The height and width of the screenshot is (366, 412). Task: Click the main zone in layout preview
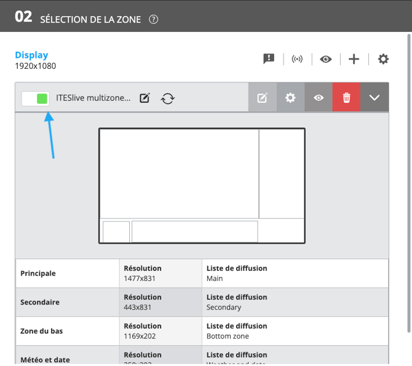click(x=179, y=174)
